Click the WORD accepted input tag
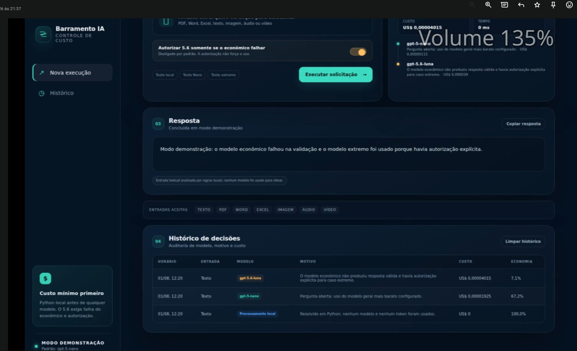Viewport: 577px width, 351px height. click(241, 210)
